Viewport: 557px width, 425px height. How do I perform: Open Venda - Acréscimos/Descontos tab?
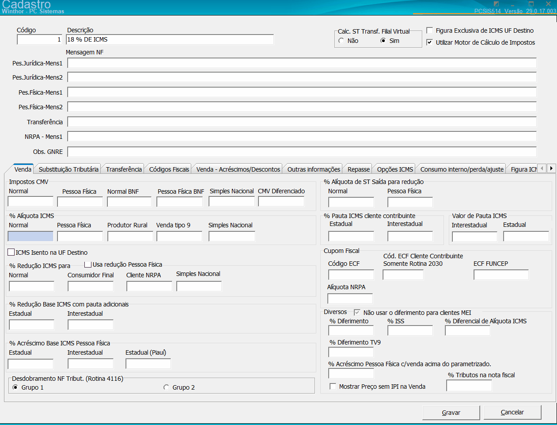coord(238,169)
